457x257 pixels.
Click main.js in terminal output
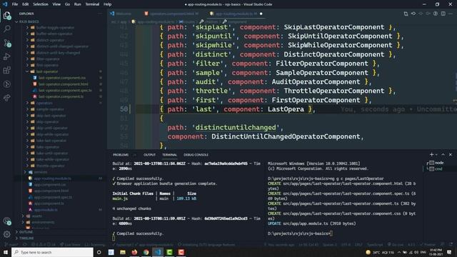tap(120, 198)
